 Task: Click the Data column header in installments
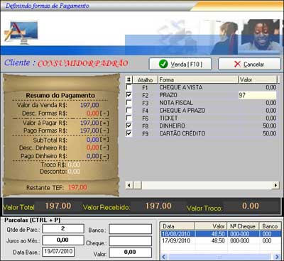point(177,226)
